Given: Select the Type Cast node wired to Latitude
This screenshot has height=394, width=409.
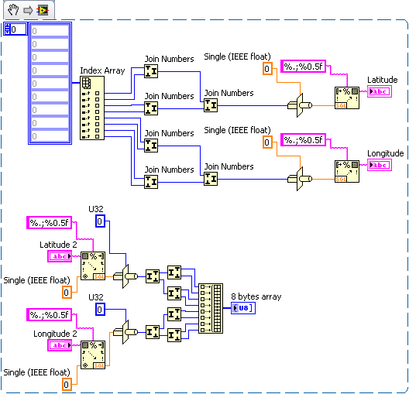Looking at the screenshot, I should (x=300, y=105).
